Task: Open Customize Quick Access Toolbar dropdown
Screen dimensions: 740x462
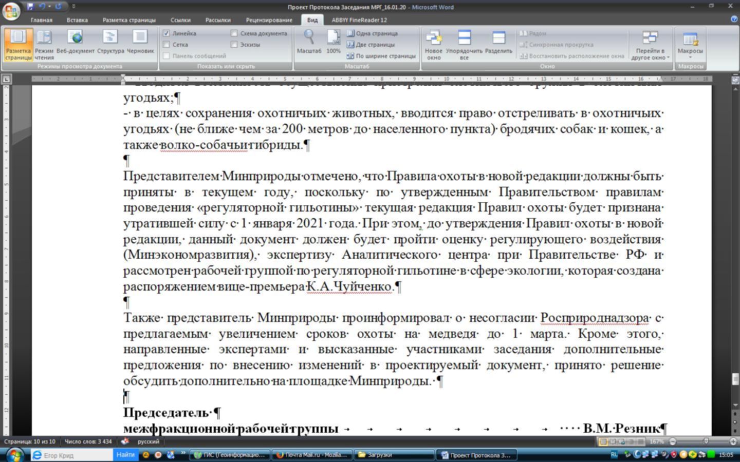Action: pyautogui.click(x=73, y=7)
